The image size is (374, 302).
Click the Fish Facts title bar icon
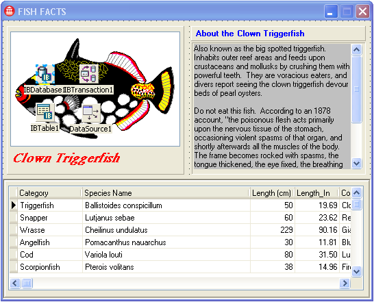[x=10, y=11]
